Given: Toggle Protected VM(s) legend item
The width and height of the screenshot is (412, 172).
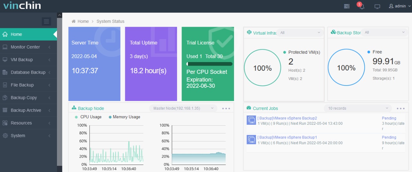Looking at the screenshot, I should (302, 52).
